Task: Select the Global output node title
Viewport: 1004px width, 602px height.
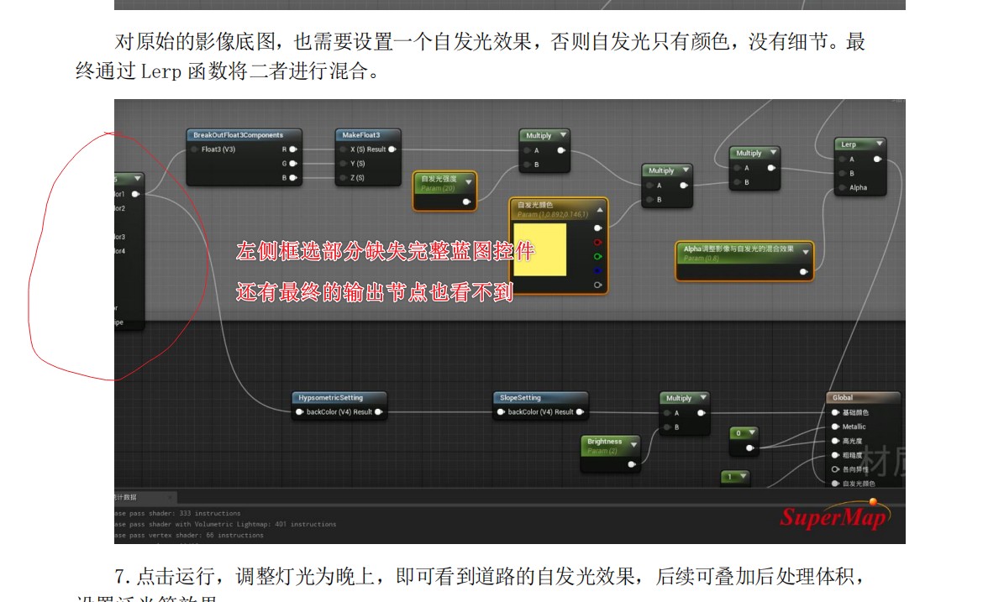Action: (843, 397)
